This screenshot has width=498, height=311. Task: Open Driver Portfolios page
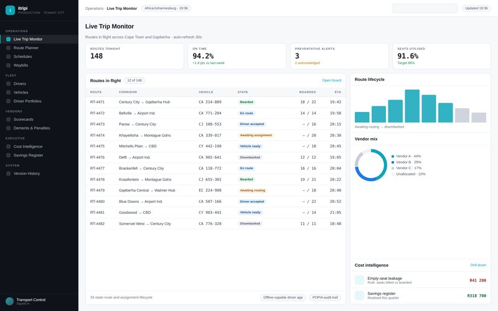point(39,101)
